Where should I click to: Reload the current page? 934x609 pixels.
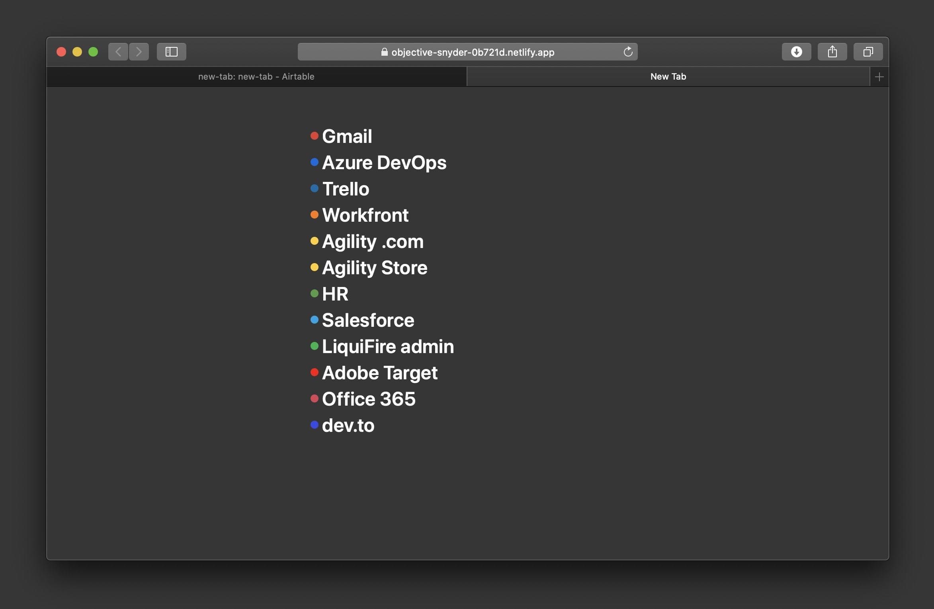pyautogui.click(x=628, y=51)
